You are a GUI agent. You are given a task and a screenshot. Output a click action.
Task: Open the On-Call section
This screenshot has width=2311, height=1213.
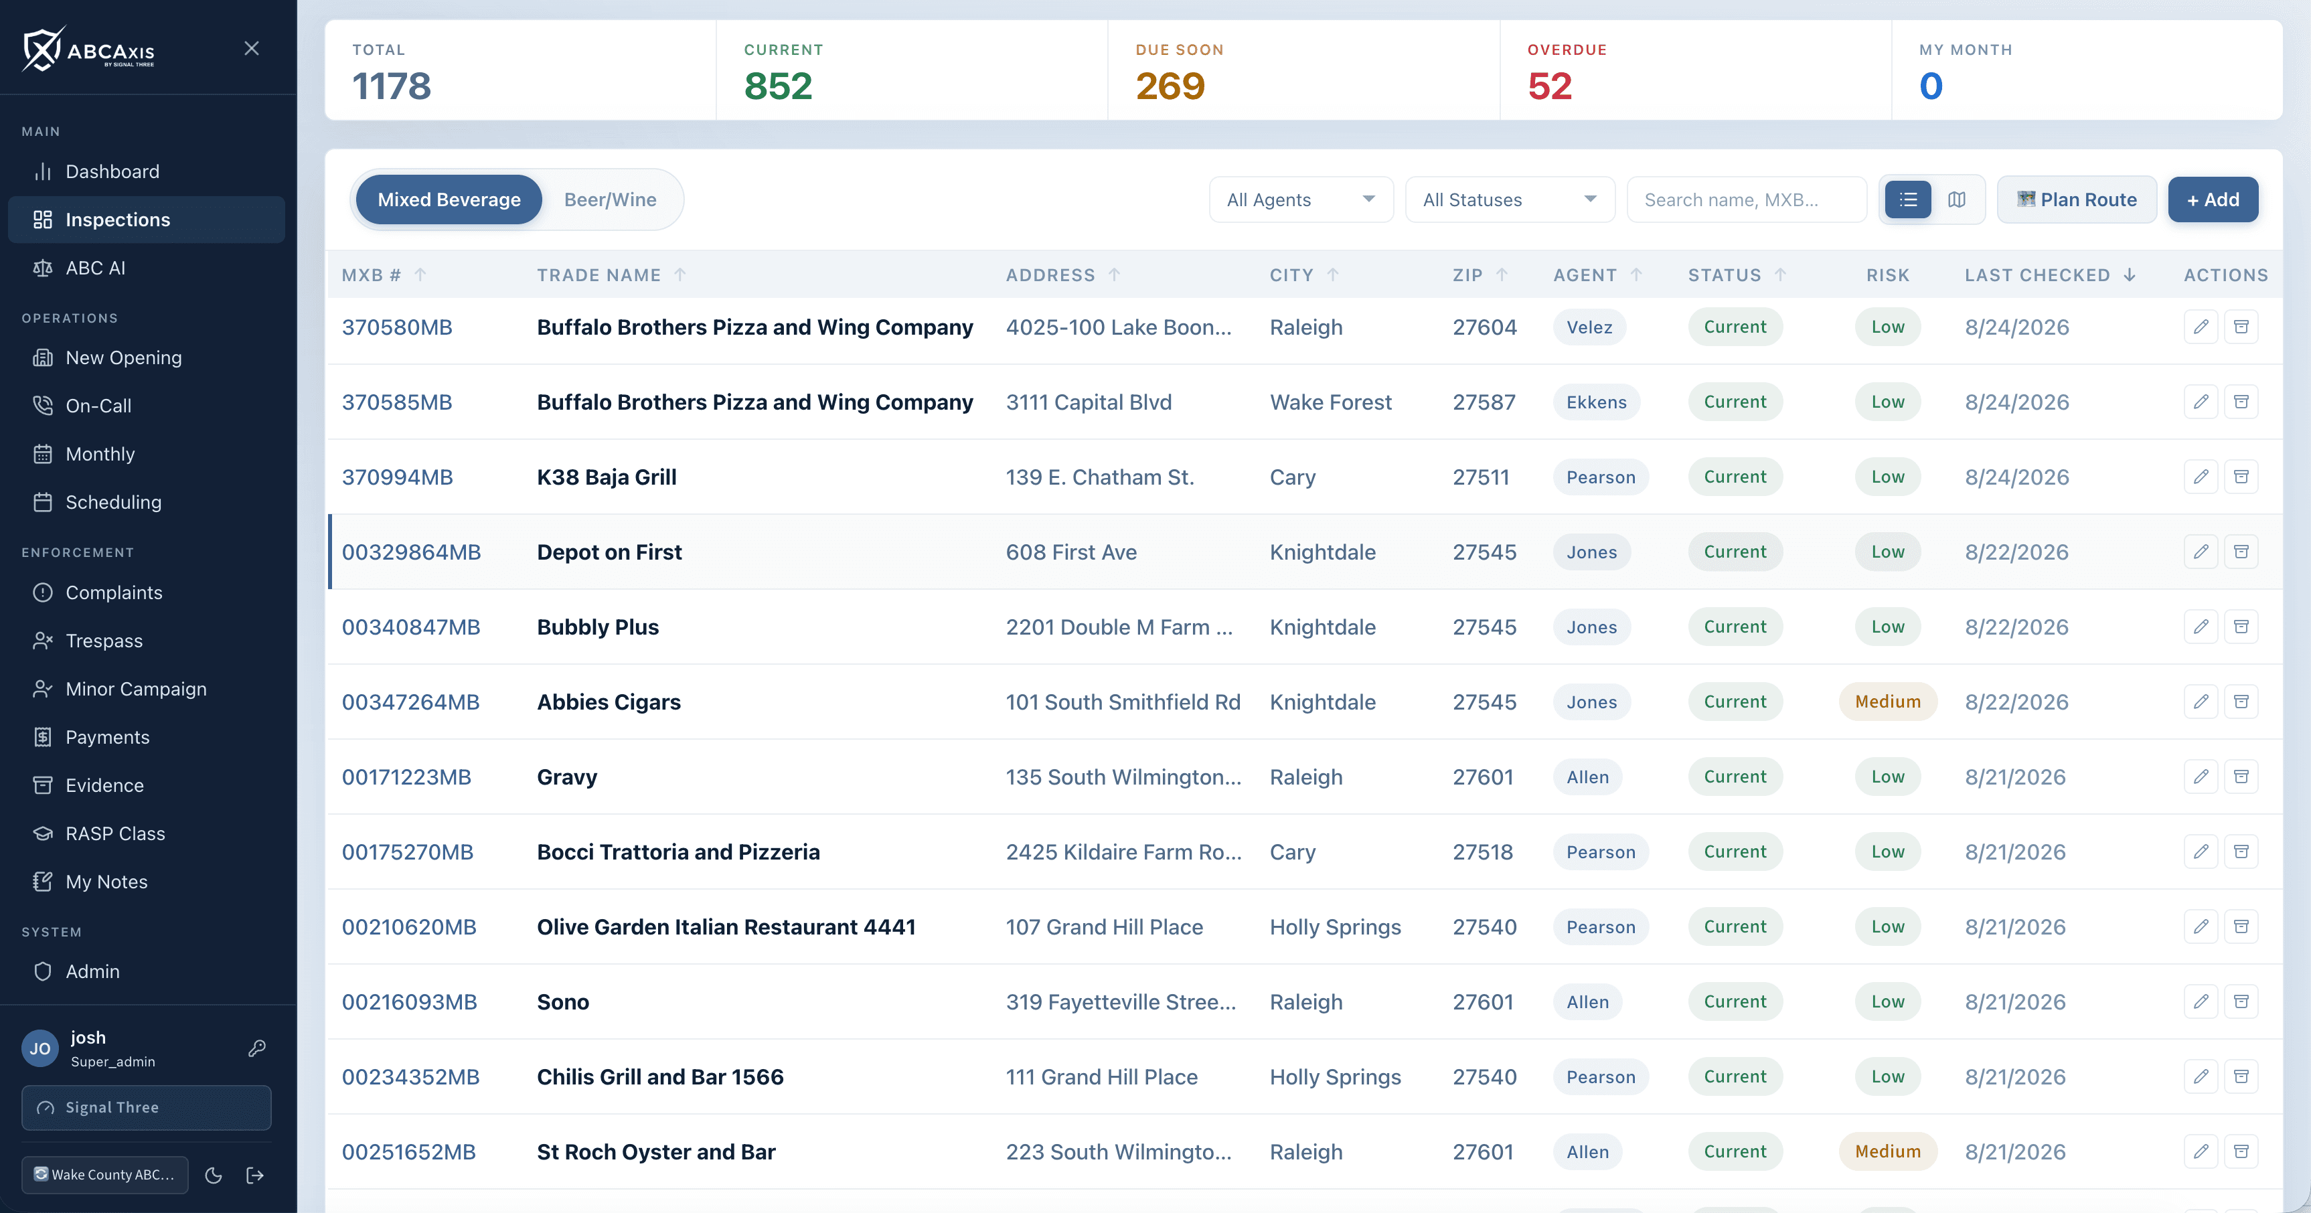[146, 406]
